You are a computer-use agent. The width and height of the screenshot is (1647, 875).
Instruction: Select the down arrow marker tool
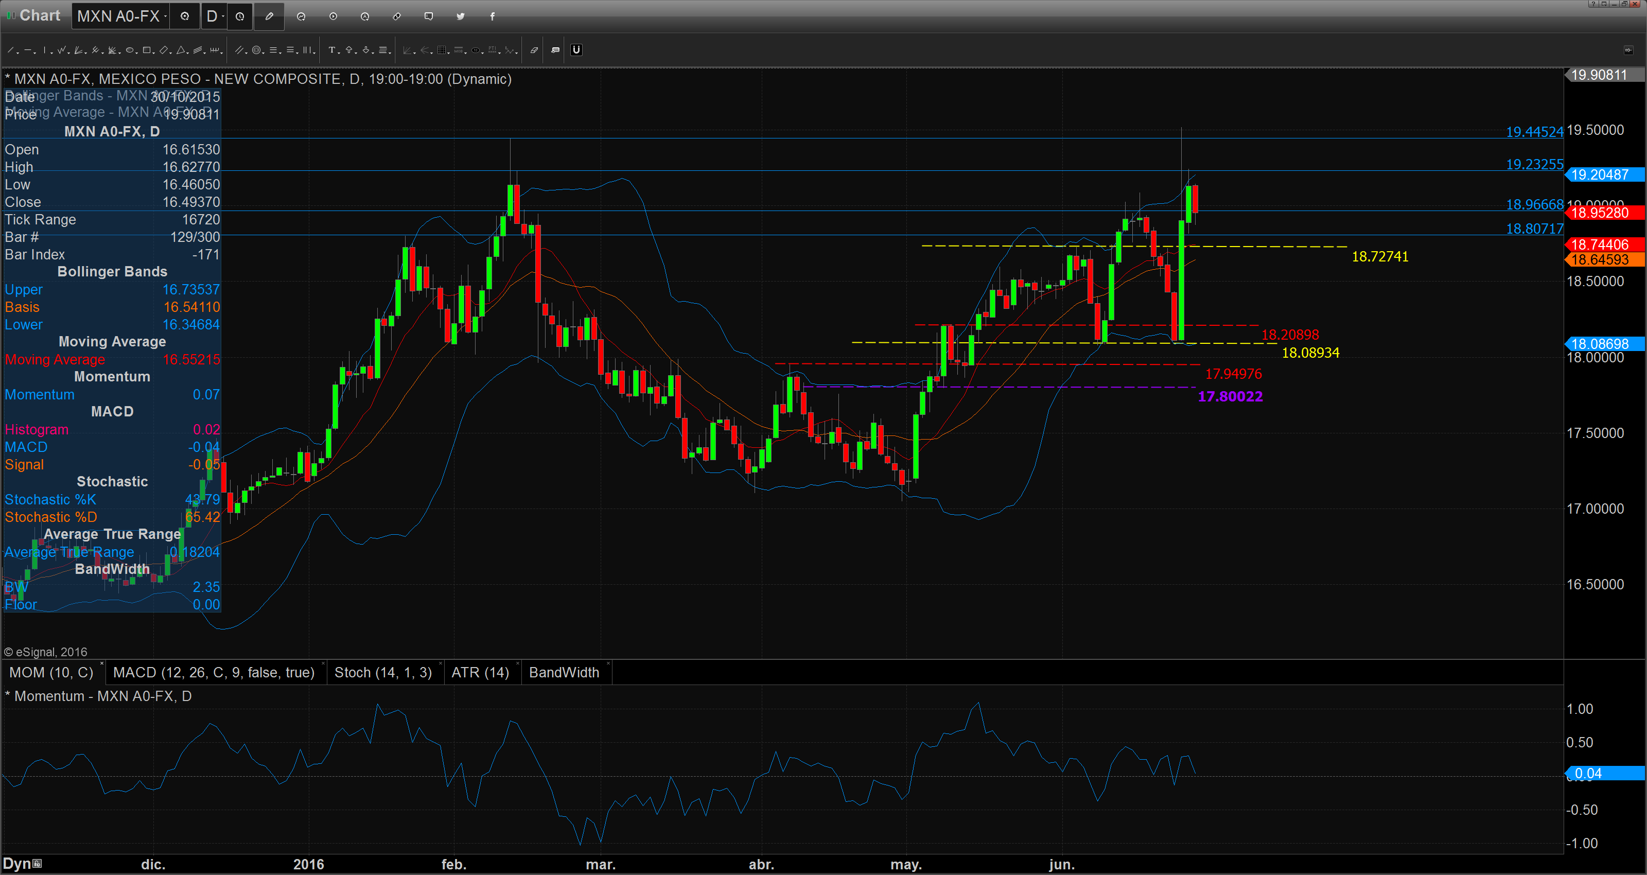(x=366, y=50)
